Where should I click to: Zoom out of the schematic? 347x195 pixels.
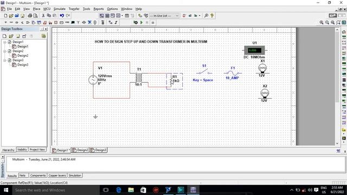coord(327,23)
